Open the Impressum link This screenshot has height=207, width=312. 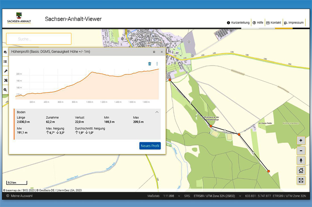click(x=294, y=23)
